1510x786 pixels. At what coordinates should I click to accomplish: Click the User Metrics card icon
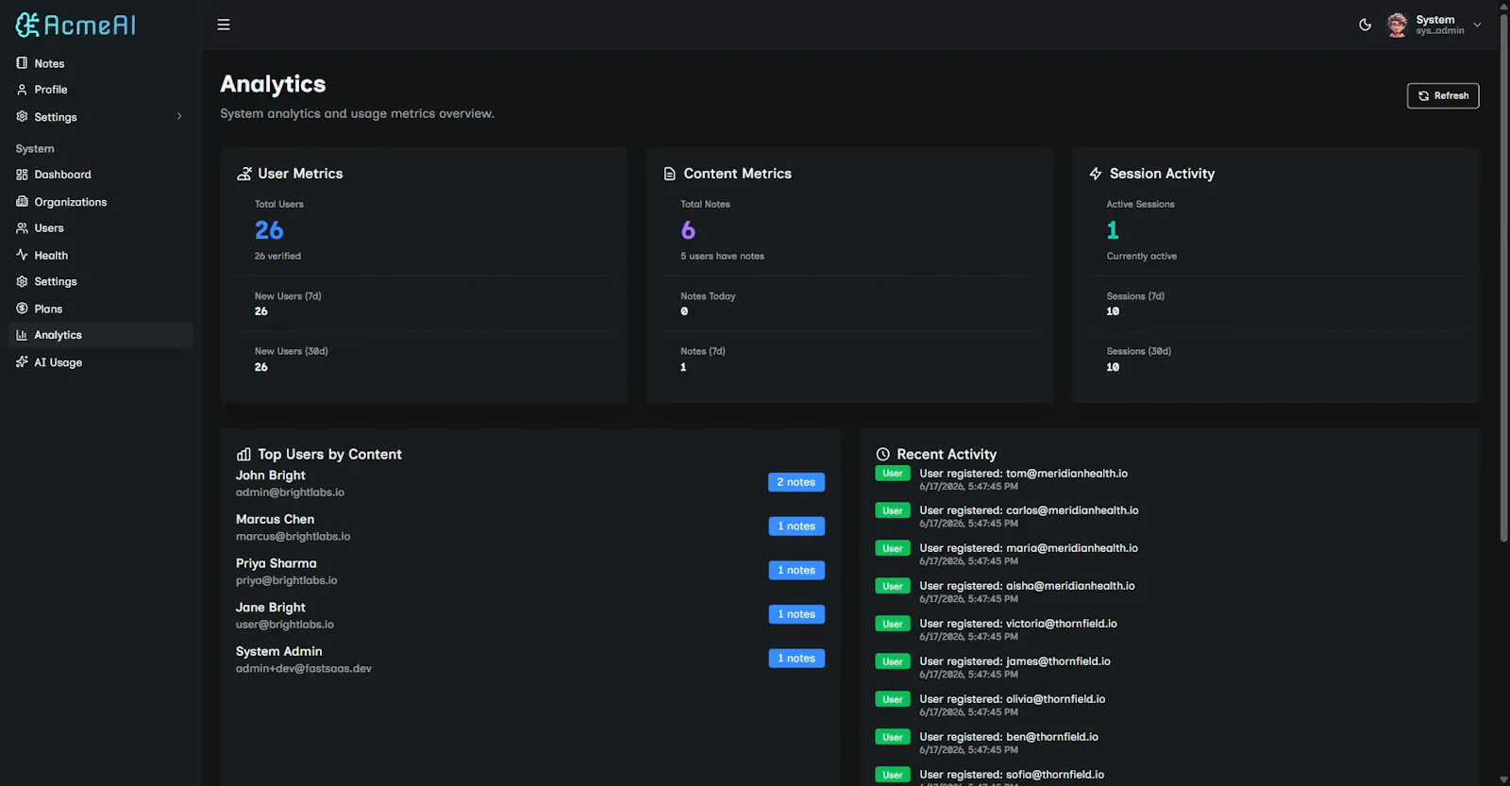coord(244,174)
